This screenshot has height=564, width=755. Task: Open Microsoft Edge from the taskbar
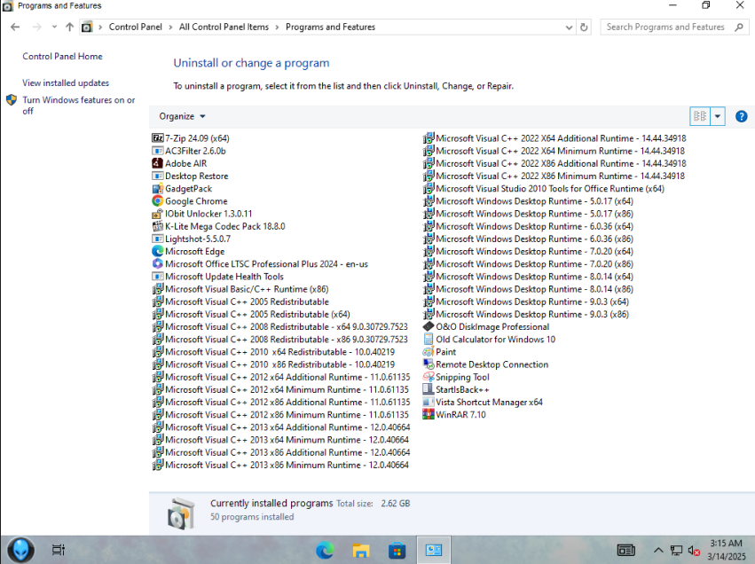point(325,550)
